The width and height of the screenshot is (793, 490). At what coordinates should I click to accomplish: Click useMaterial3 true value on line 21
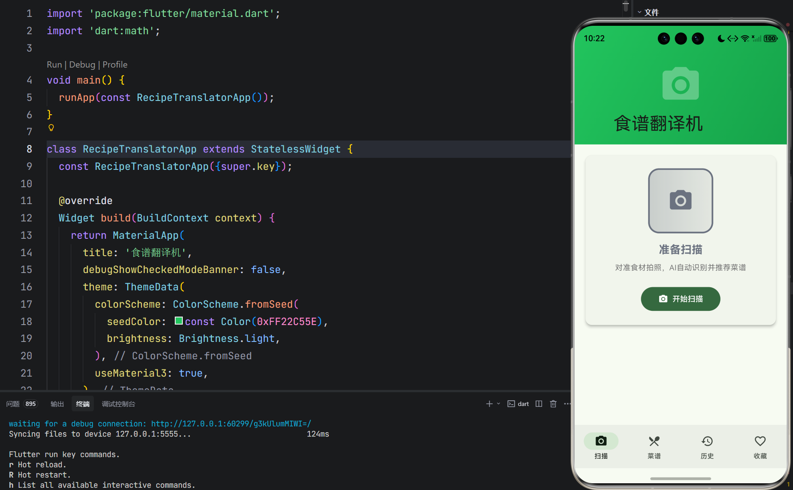point(191,374)
